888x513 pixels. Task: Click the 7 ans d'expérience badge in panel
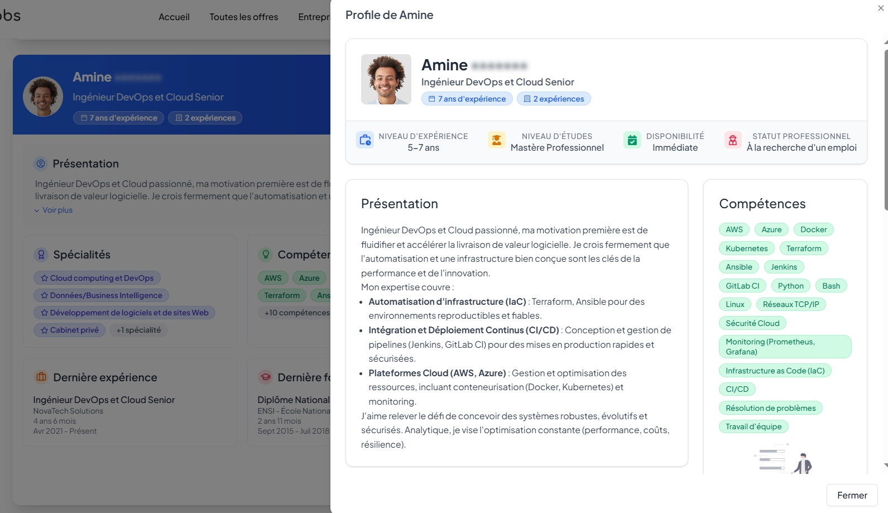coord(467,99)
